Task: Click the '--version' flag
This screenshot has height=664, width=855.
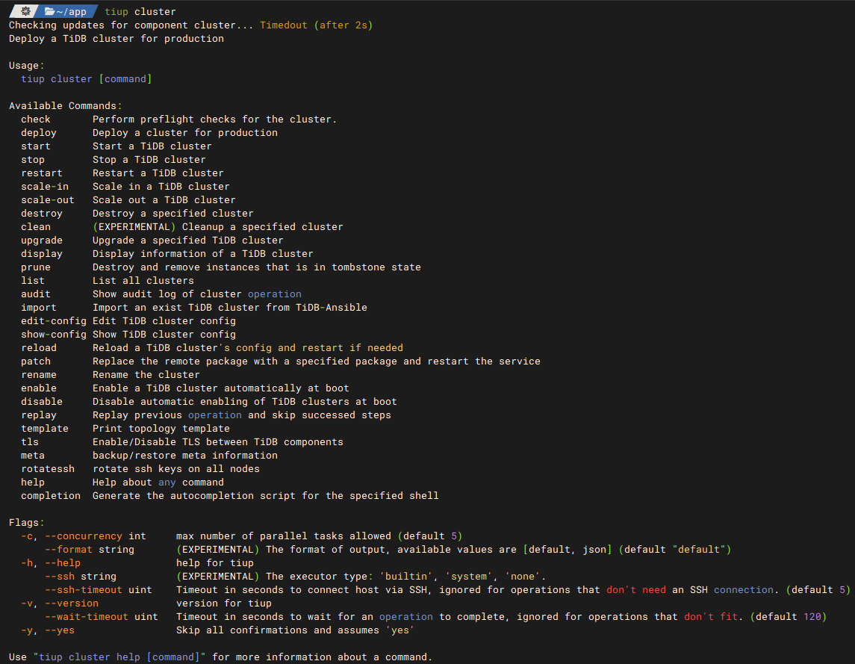Action: coord(72,604)
